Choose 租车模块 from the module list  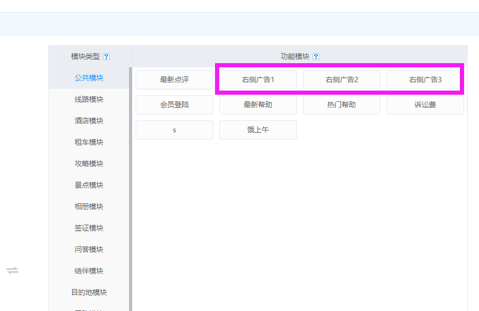pyautogui.click(x=89, y=142)
